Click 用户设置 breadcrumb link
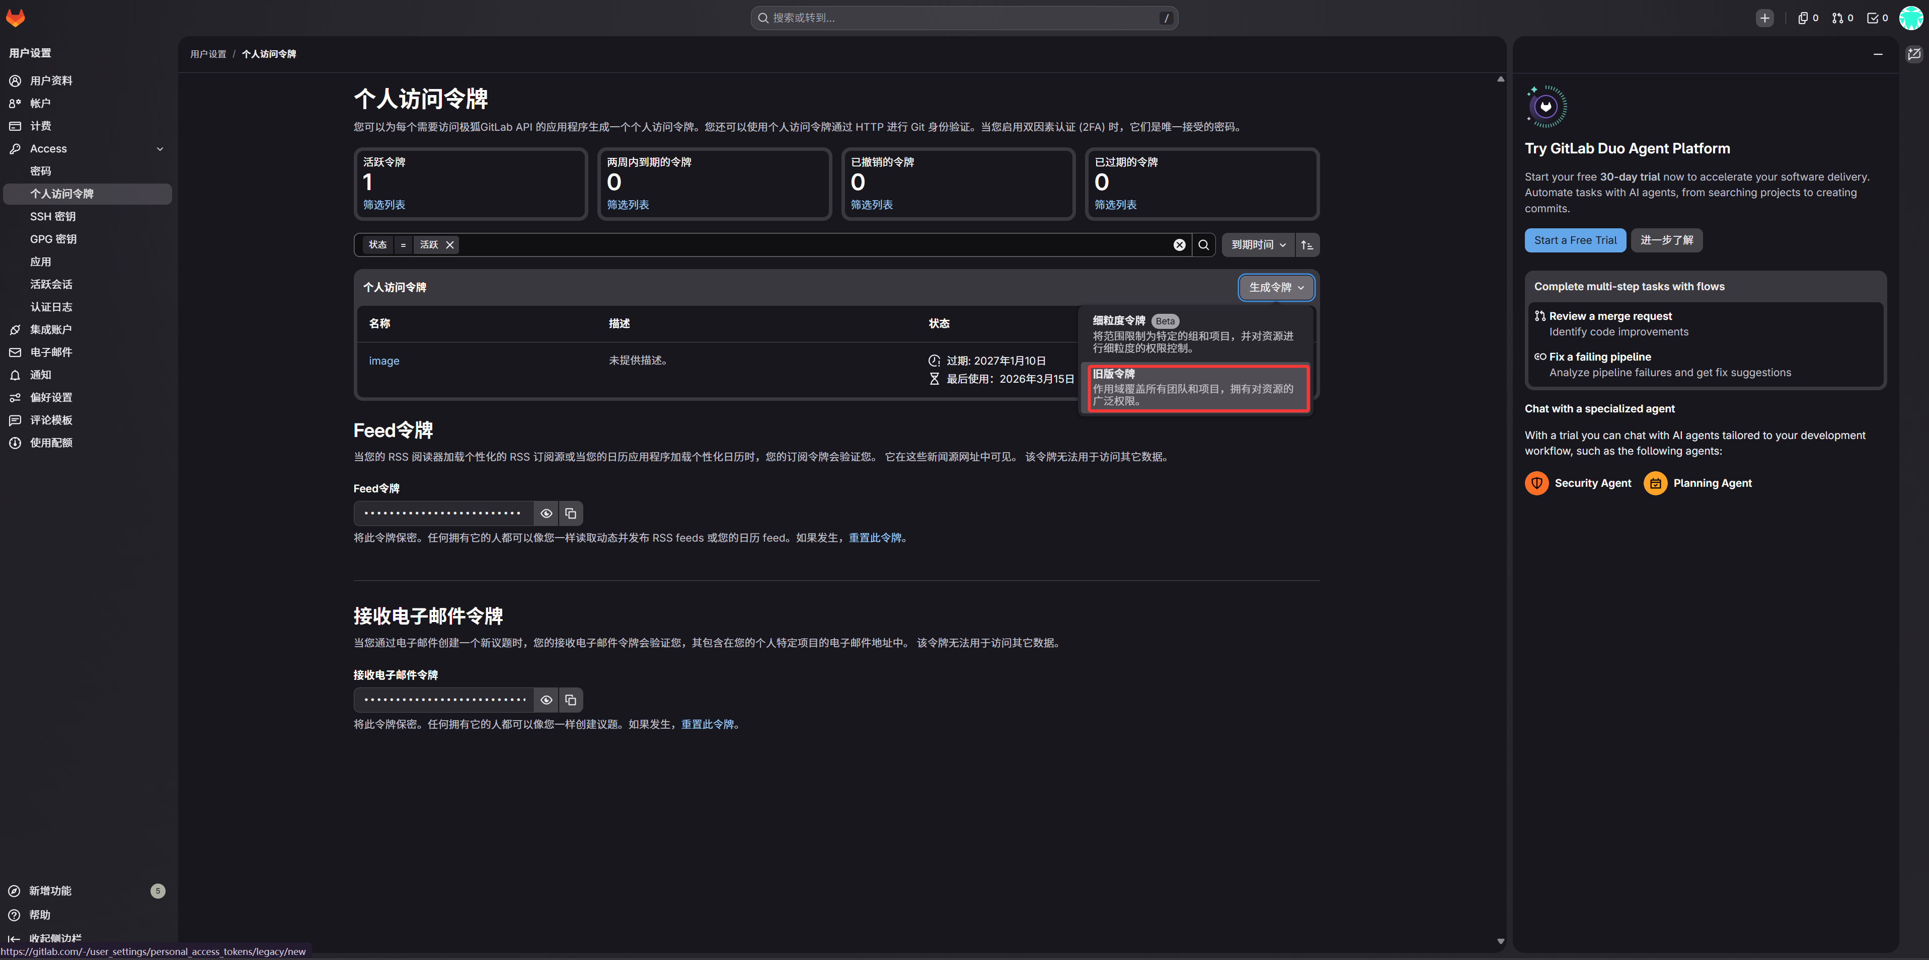1929x960 pixels. coord(208,54)
